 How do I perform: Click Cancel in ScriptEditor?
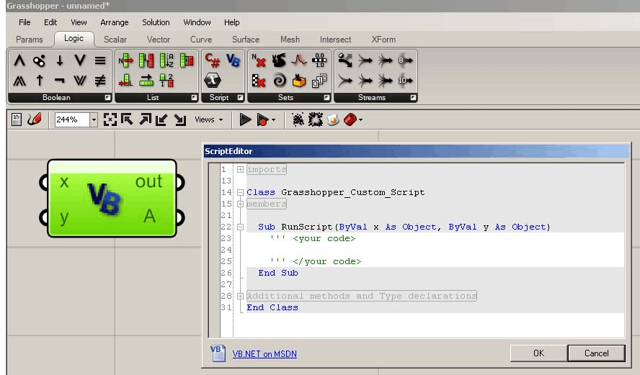pyautogui.click(x=596, y=353)
